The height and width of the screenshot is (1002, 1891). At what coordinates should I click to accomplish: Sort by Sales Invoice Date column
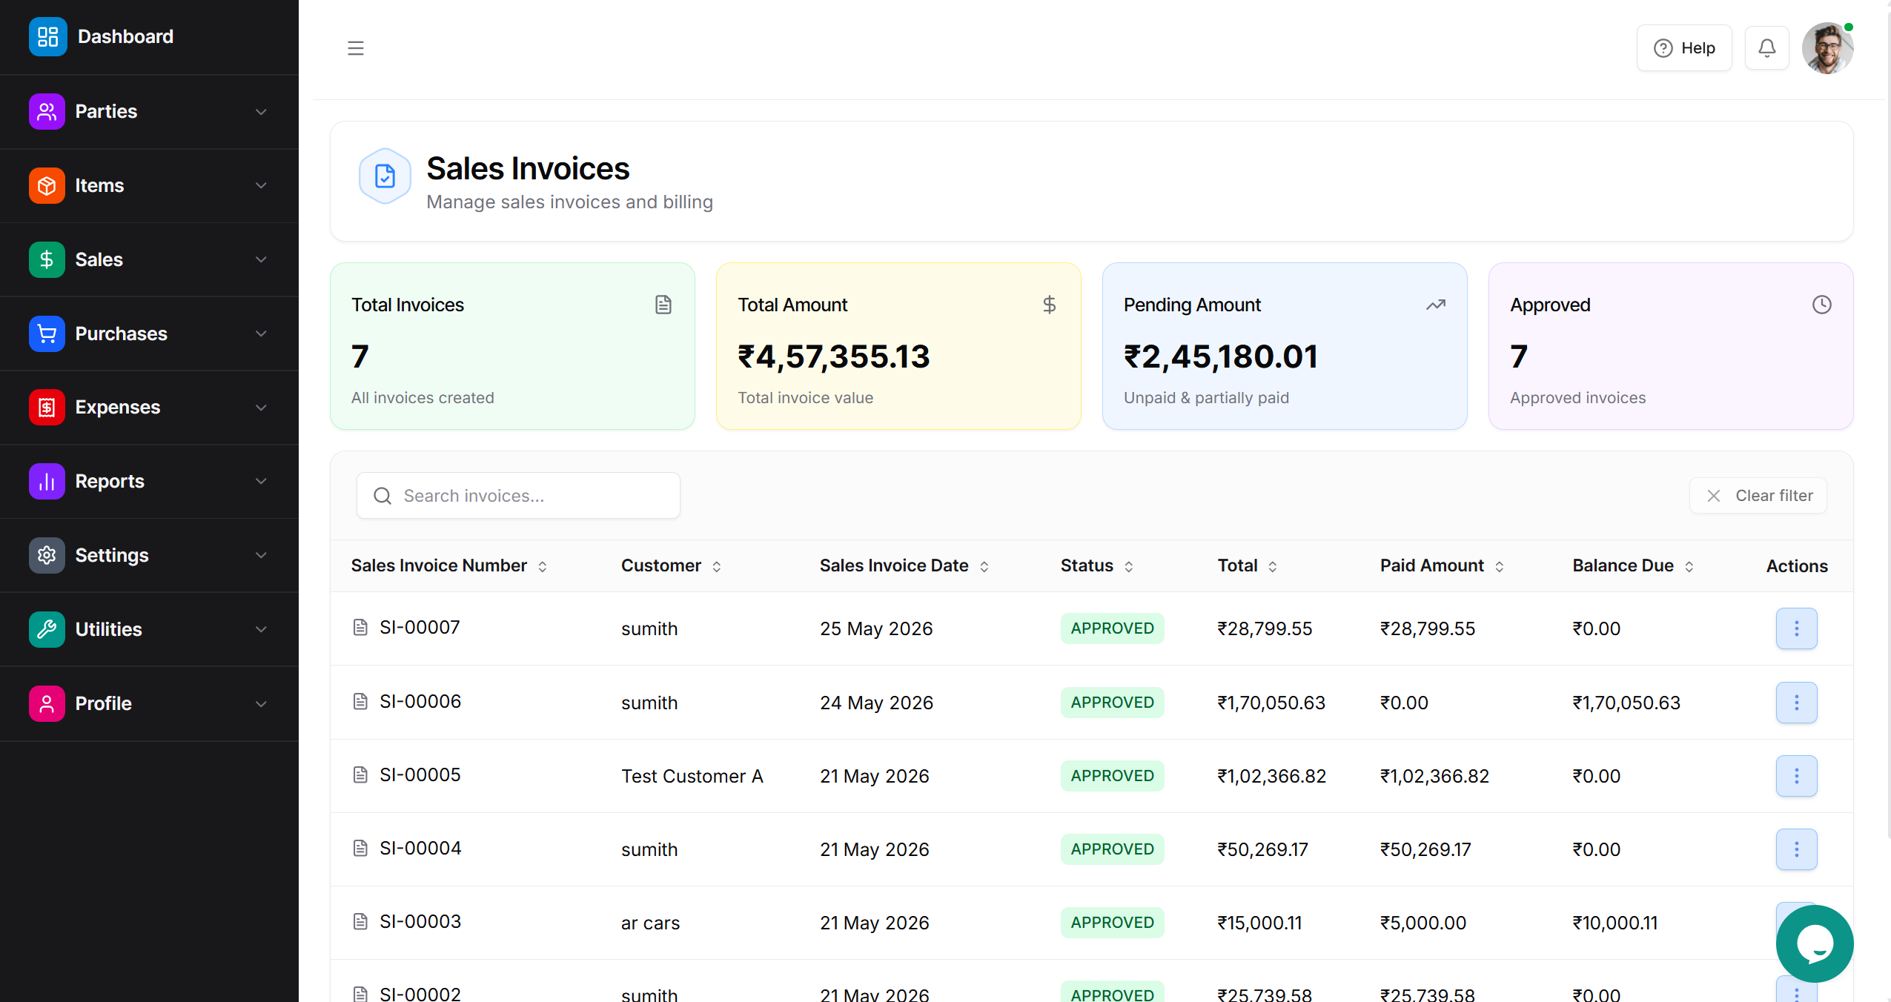[904, 565]
